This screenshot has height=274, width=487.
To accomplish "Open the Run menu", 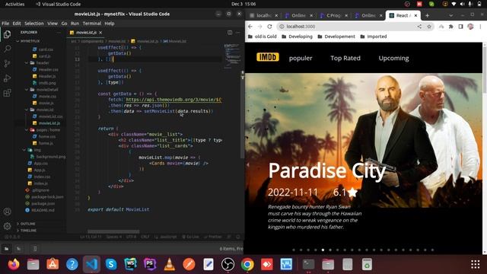I will click(x=75, y=24).
